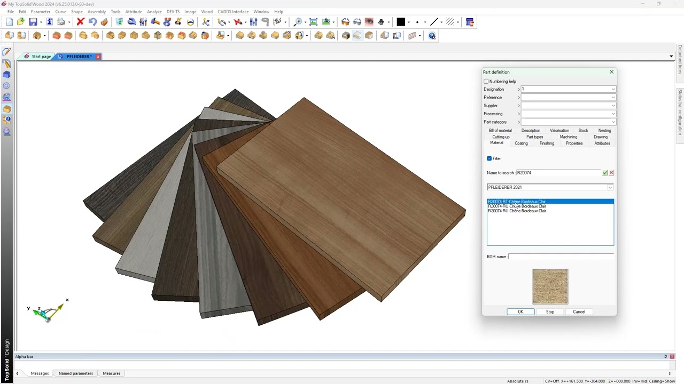Screen dimensions: 684x384
Task: Expand the Designation dropdown
Action: 613,90
